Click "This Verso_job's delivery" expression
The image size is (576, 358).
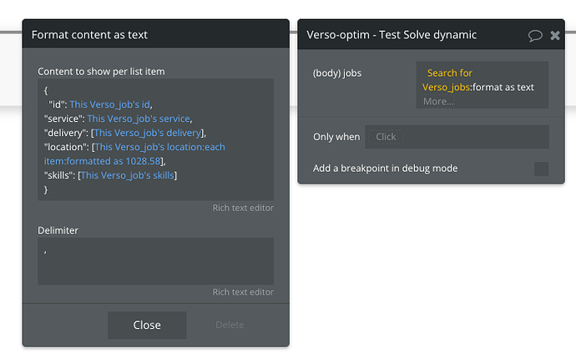148,133
